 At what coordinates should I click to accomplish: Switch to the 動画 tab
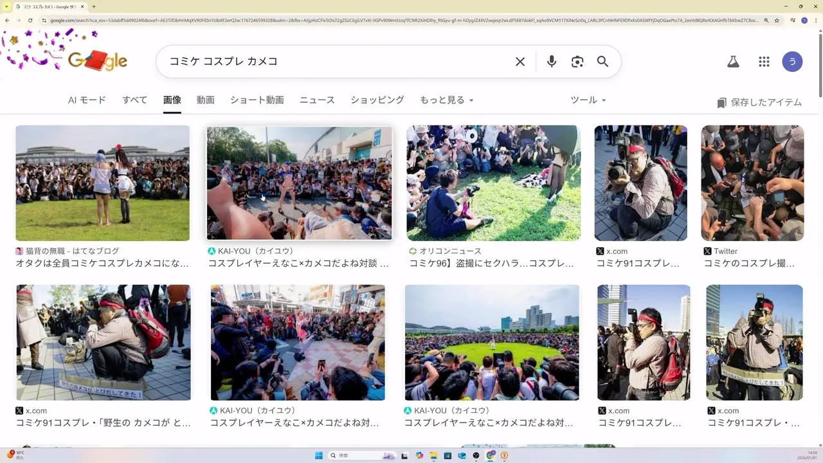click(205, 100)
